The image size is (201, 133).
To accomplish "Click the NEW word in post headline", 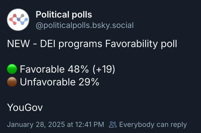I will 18,44.
